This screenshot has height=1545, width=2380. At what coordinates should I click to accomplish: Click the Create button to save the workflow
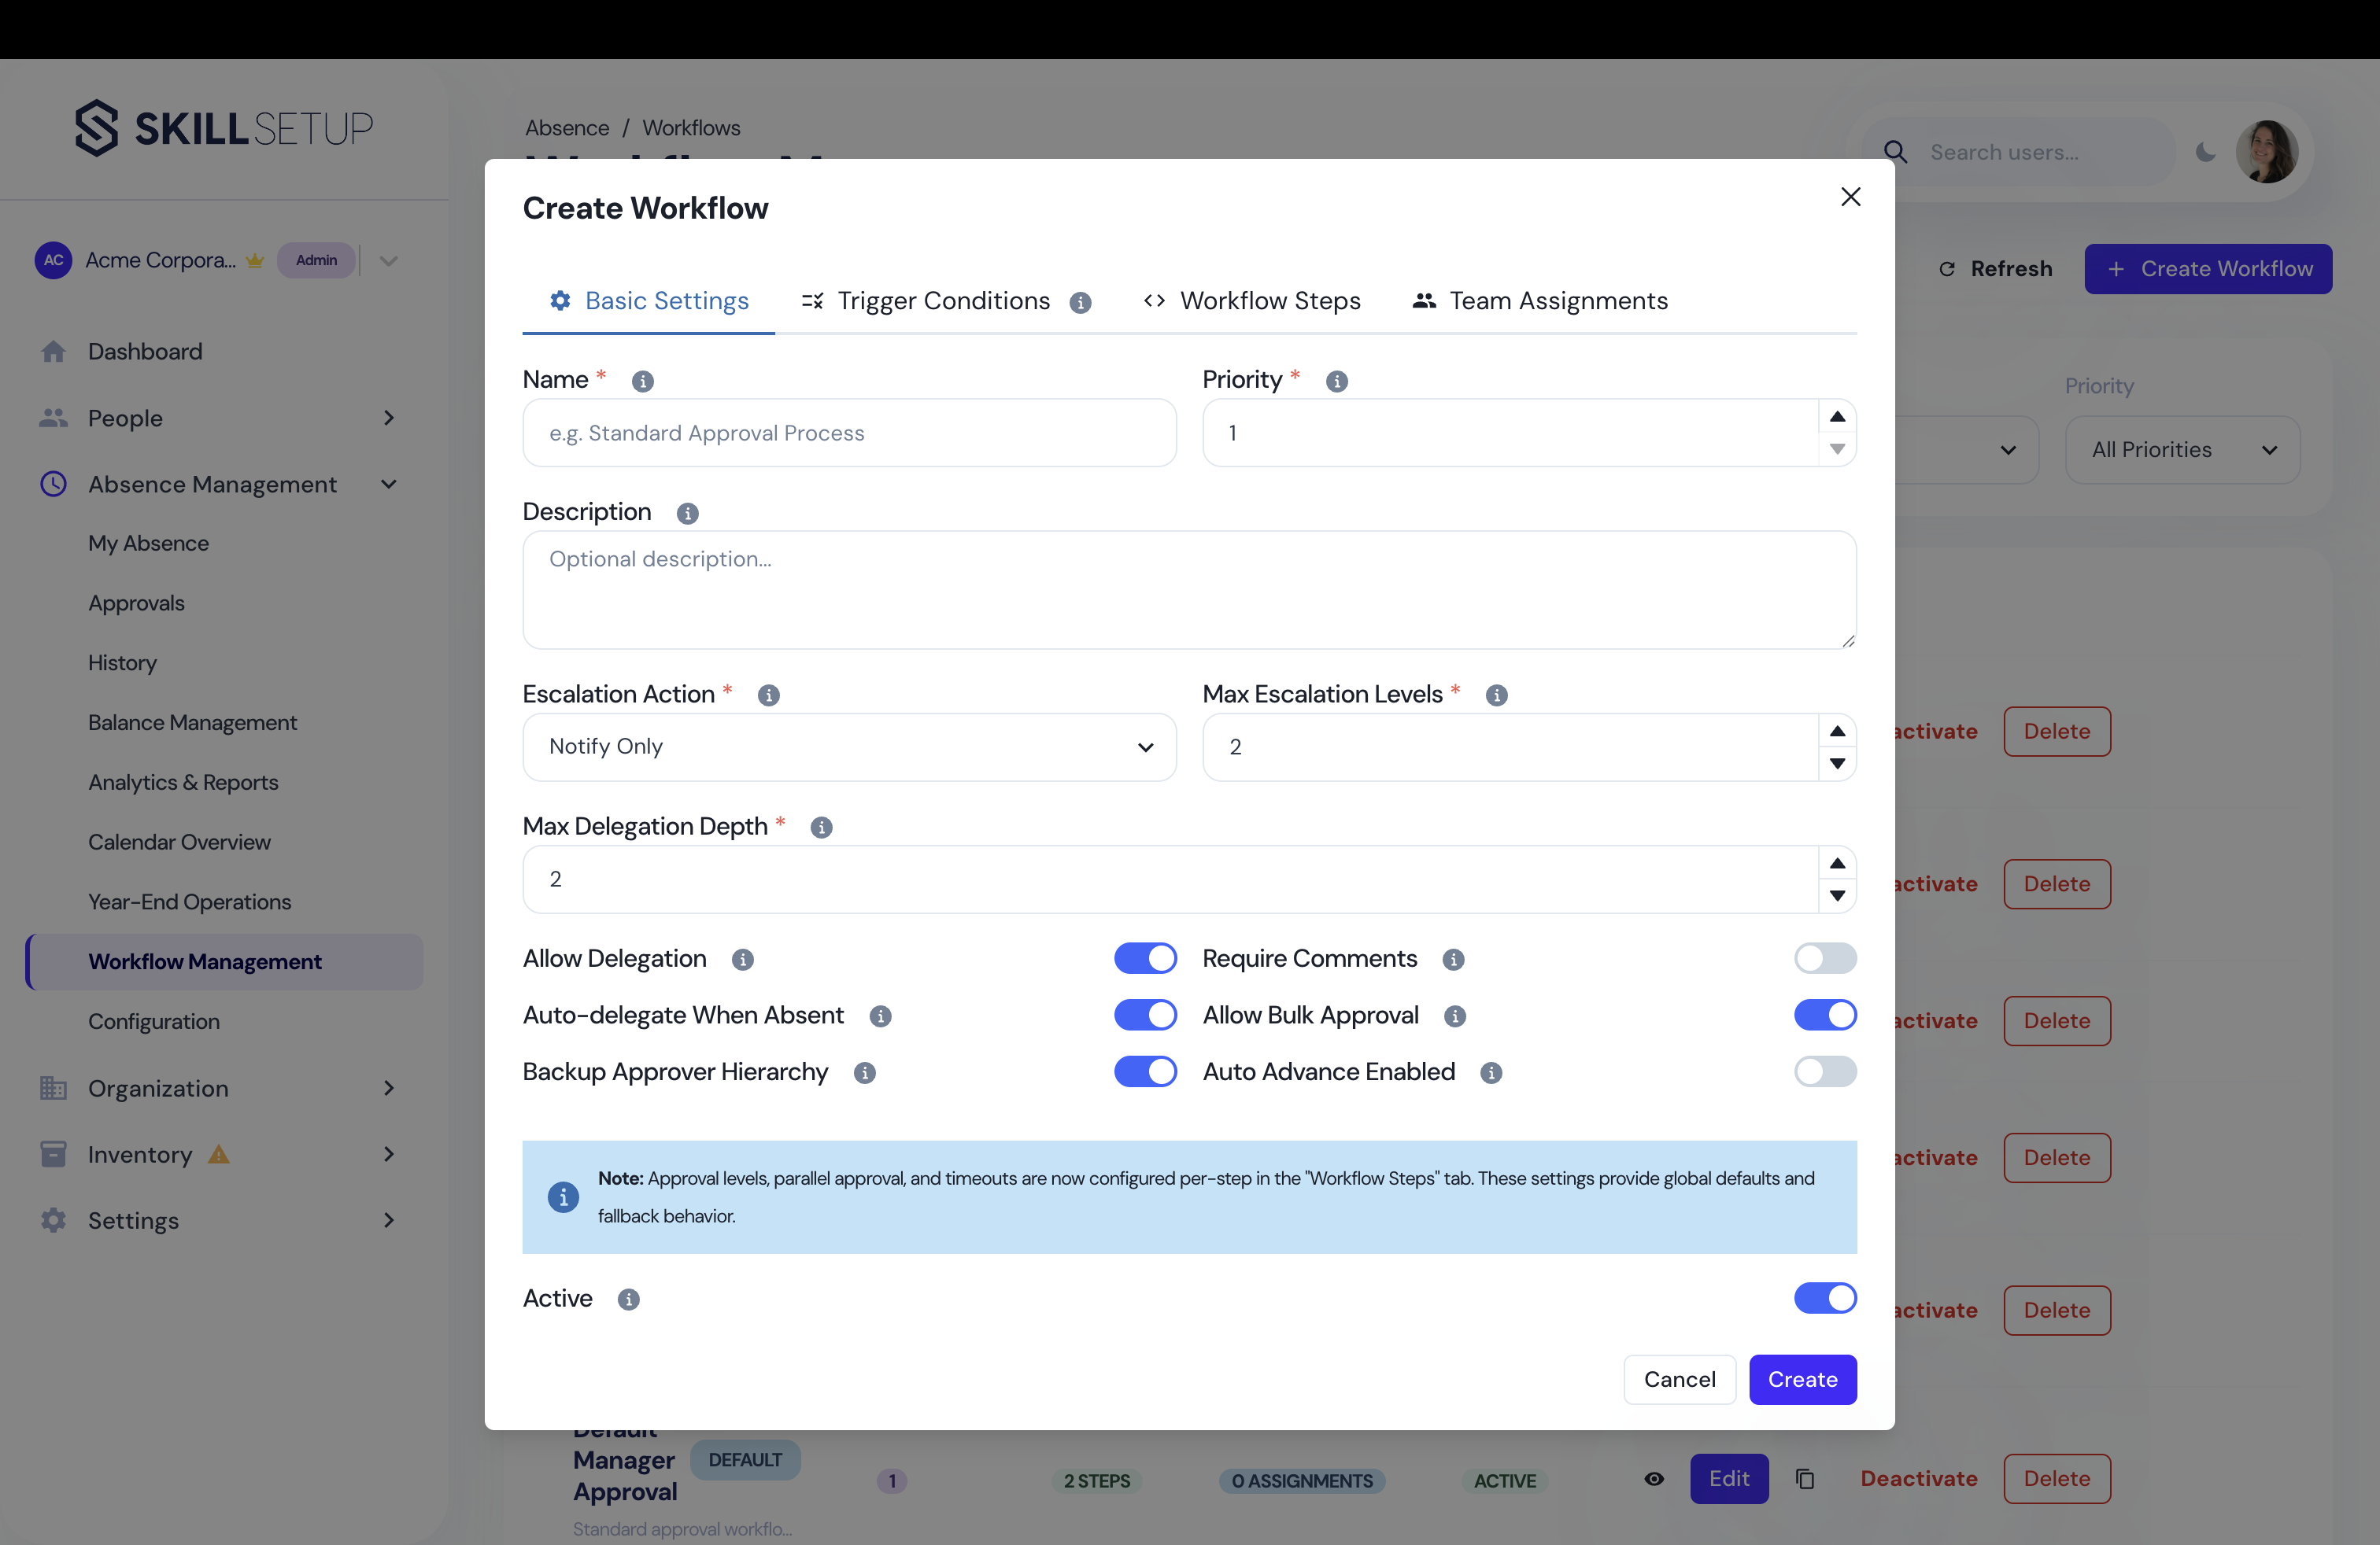coord(1803,1379)
